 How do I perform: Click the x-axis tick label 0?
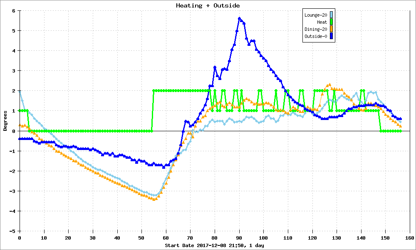20,238
